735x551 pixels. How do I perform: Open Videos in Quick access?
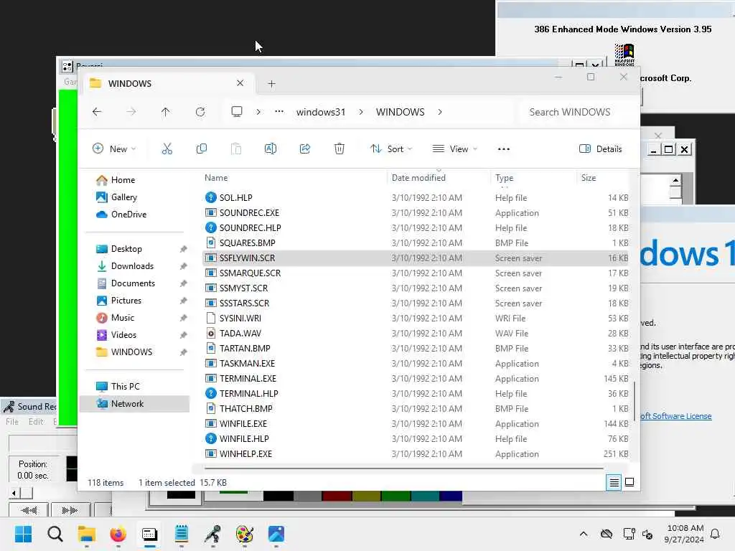(123, 335)
